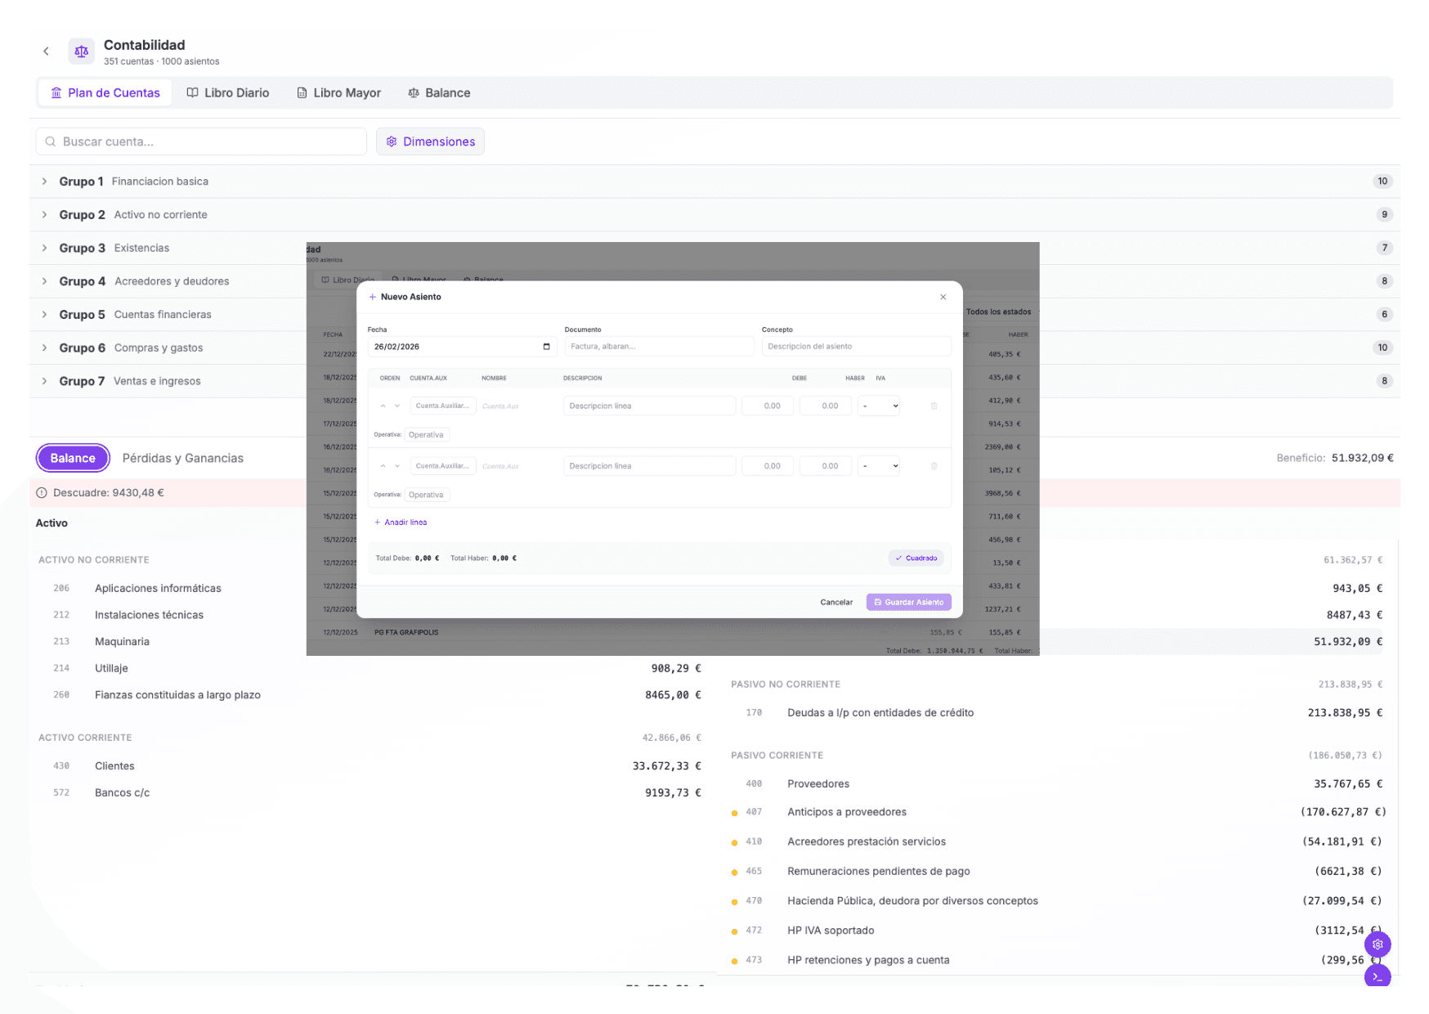
Task: Open the floating terminal console button
Action: 1377,976
